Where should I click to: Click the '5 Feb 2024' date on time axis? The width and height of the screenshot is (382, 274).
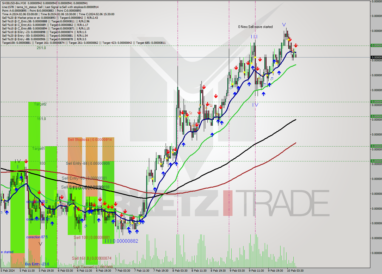click(7, 271)
